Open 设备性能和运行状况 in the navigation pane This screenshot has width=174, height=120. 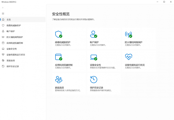pyautogui.click(x=23, y=54)
